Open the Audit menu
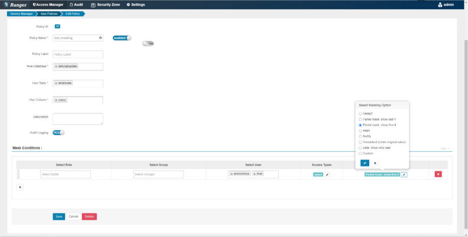Screen dimensions: 468x237 76,4
